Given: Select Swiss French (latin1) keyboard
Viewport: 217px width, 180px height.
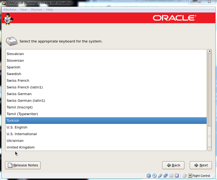Looking at the screenshot, I should 106,87.
